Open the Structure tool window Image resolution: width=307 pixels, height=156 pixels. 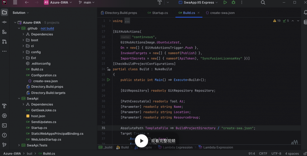pyautogui.click(x=4, y=32)
